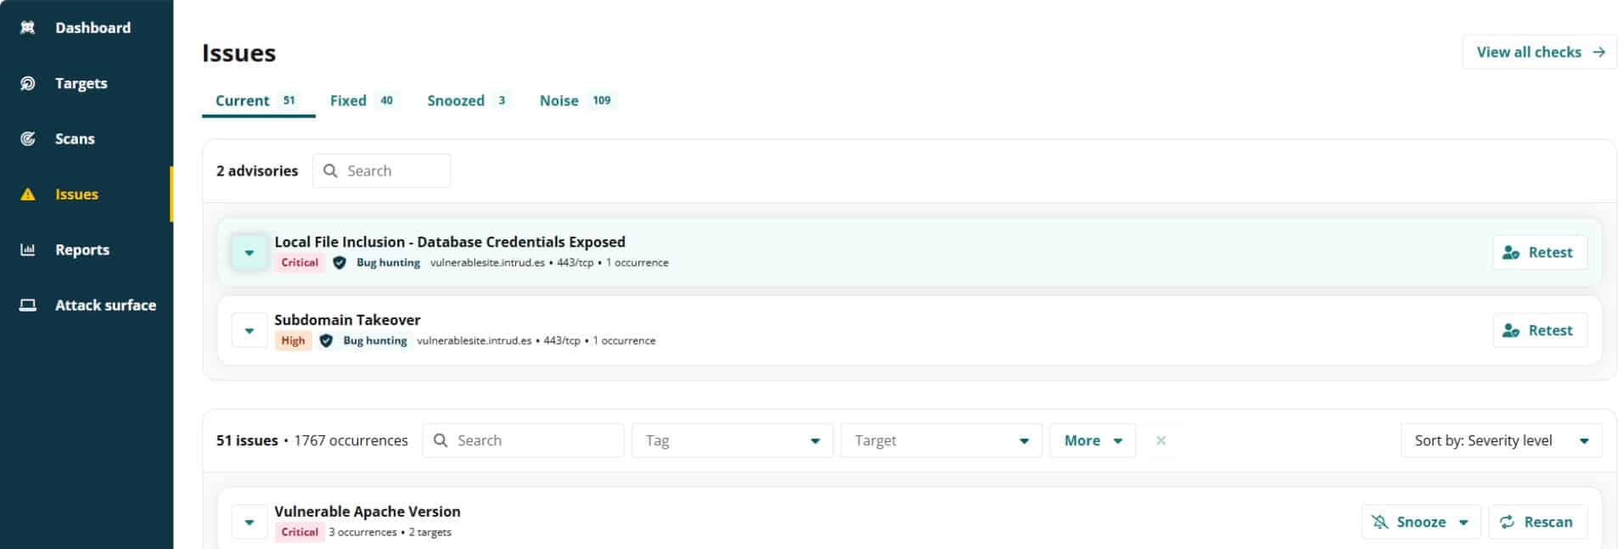The width and height of the screenshot is (1623, 549).
Task: Click the Issues warning triangle icon
Action: [28, 194]
